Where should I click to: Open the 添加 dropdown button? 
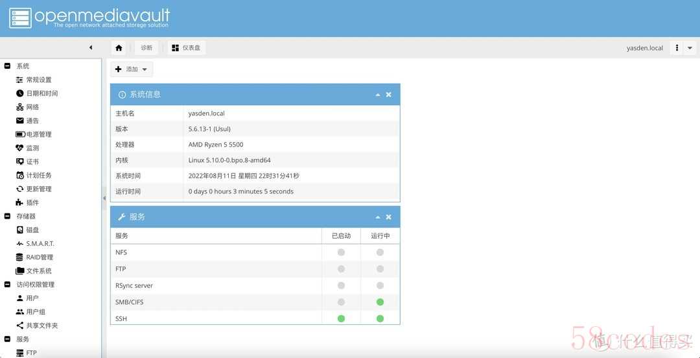131,69
